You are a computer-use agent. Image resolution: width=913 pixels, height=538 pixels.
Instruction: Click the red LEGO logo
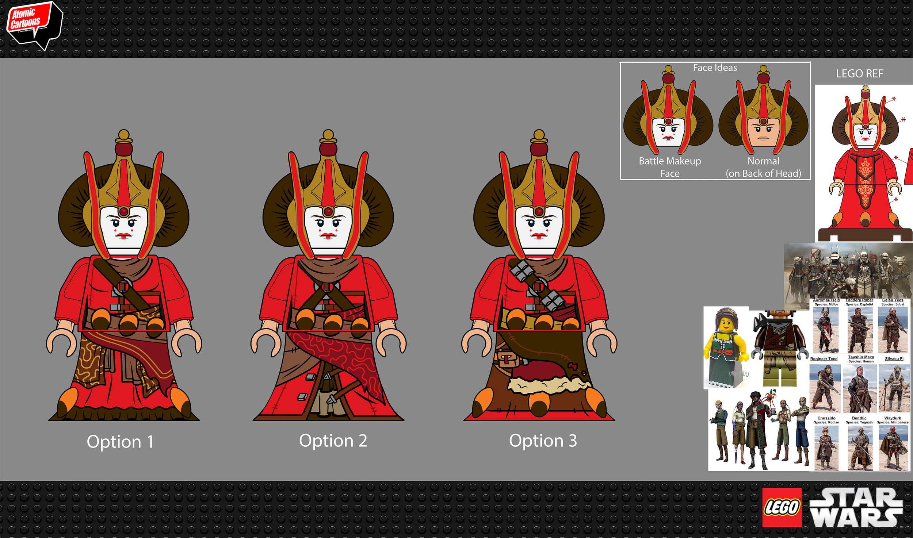[x=781, y=507]
